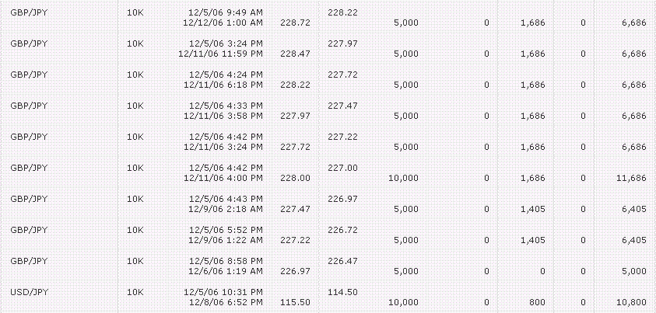Select the 12/11/06 6:18 PM close date
Image resolution: width=656 pixels, height=313 pixels.
click(223, 85)
